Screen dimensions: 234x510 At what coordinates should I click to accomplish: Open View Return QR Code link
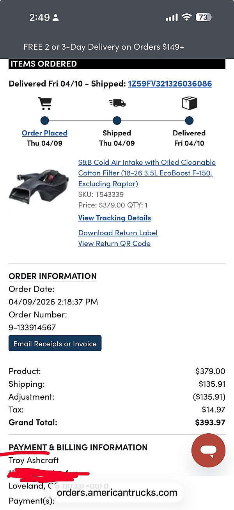[x=114, y=243]
